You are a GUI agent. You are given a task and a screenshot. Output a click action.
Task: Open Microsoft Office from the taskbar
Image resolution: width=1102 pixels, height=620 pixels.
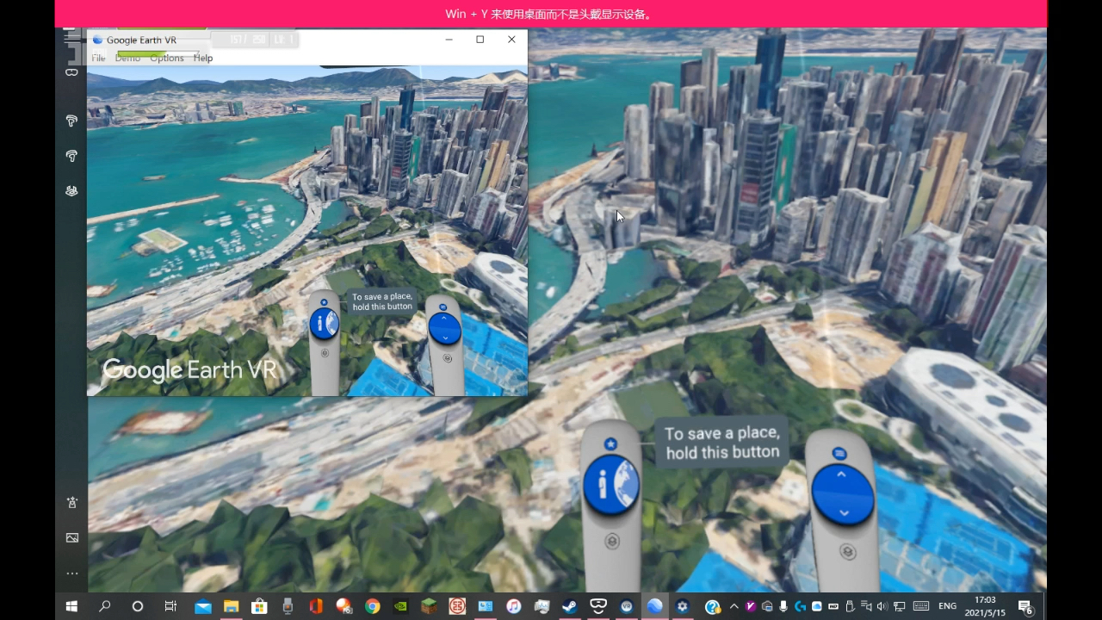point(316,606)
